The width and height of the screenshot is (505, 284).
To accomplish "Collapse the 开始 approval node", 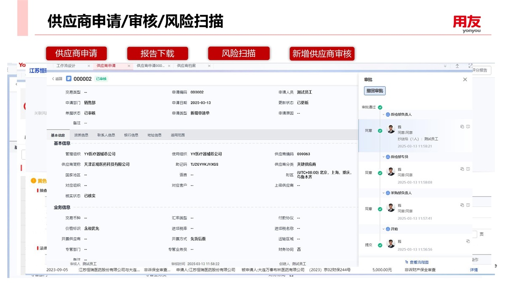I will pyautogui.click(x=383, y=229).
